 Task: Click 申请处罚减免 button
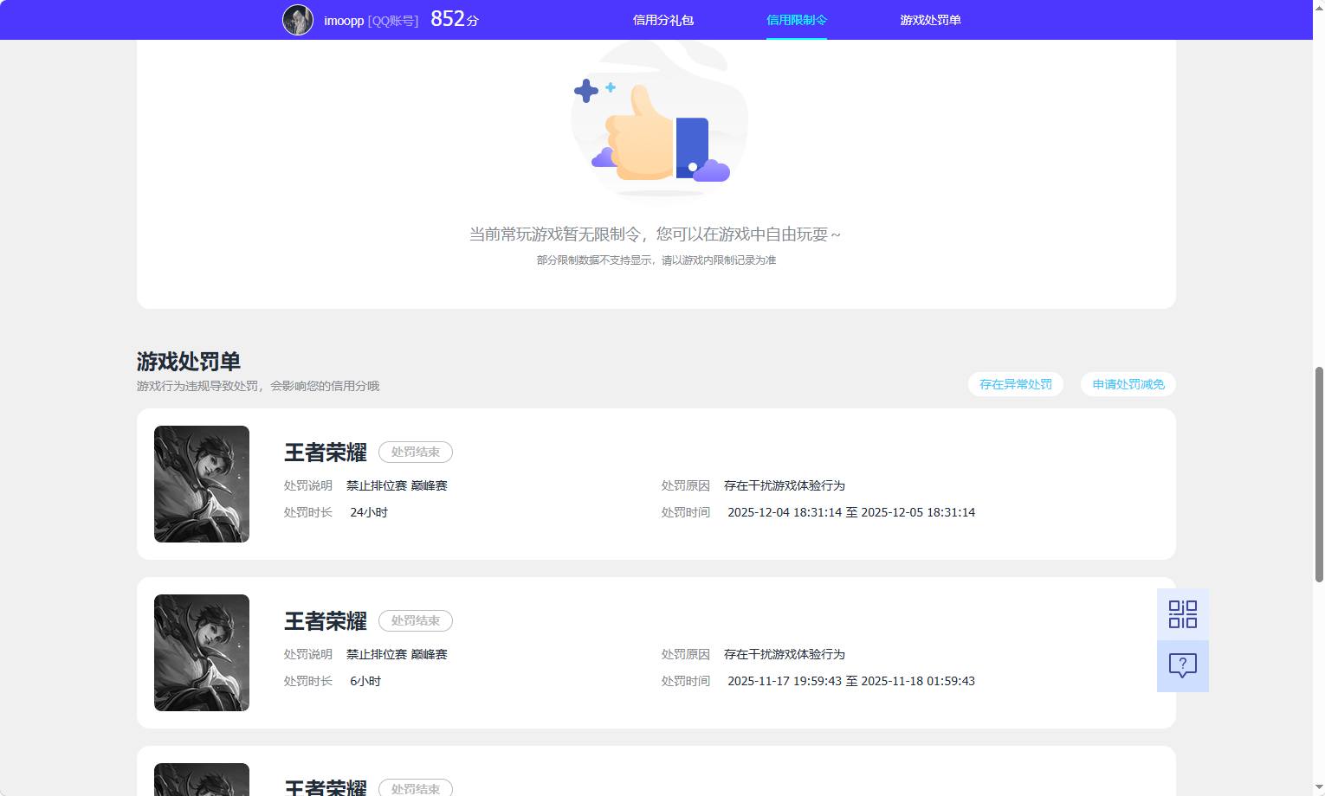(1128, 384)
